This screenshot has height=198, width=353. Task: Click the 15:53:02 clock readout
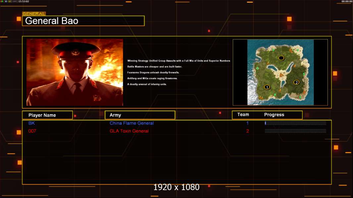[x=24, y=1]
